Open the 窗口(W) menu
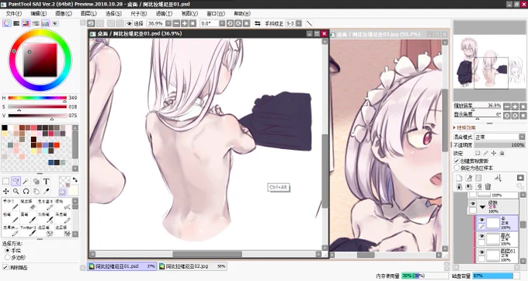Screen dimensions: 528x281 [216, 13]
